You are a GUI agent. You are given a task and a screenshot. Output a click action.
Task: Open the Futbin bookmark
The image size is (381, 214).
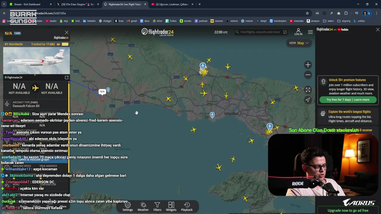[171, 21]
